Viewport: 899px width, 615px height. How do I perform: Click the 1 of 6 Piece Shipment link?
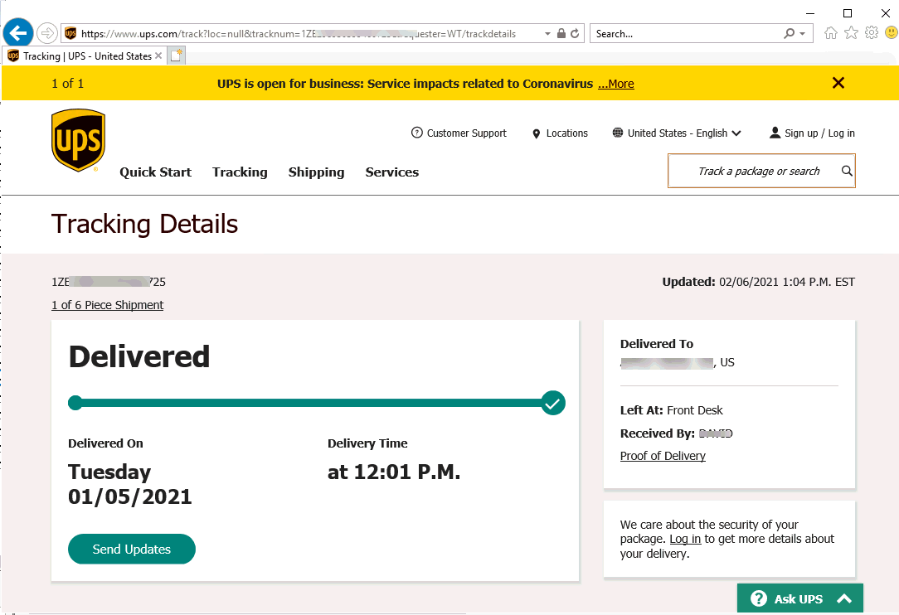107,305
